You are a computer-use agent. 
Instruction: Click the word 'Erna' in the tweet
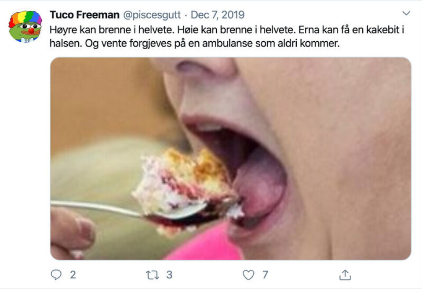(x=309, y=29)
